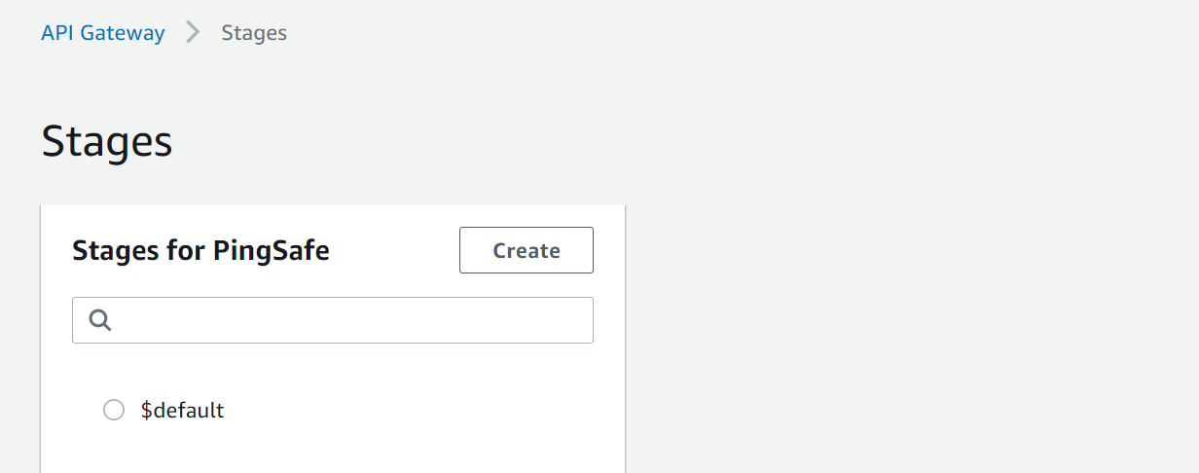Click the magnifying glass search icon
Image resolution: width=1199 pixels, height=473 pixels.
(x=100, y=320)
